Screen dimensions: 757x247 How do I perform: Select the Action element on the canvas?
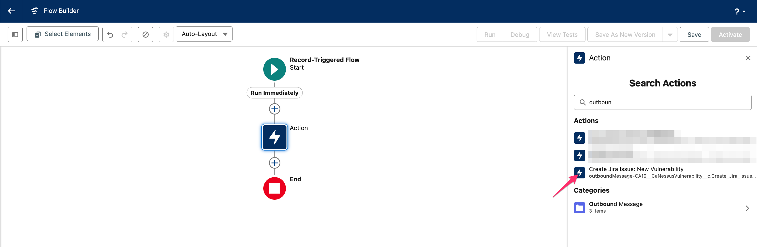[274, 137]
